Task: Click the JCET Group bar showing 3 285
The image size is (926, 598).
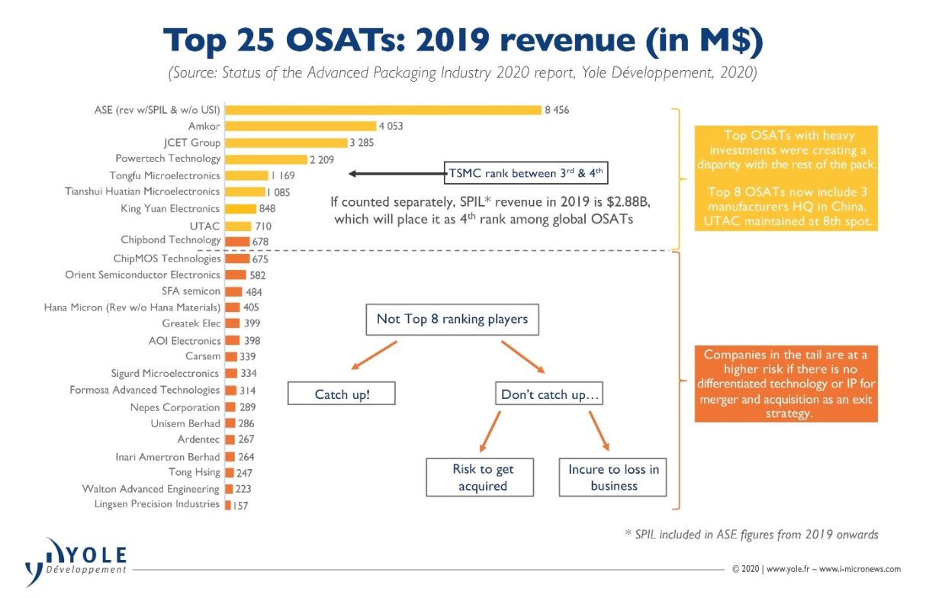Action: (285, 143)
